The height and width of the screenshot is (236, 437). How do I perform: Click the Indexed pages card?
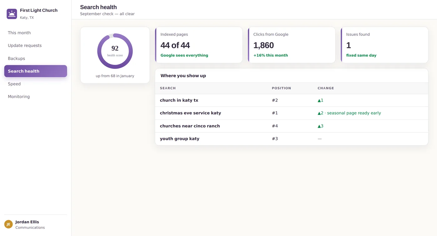click(x=199, y=45)
